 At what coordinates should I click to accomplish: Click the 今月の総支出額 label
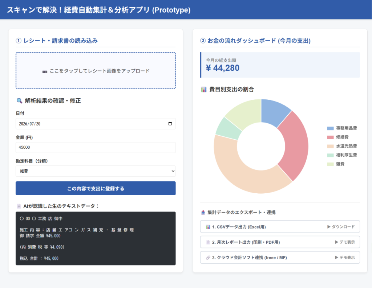tap(221, 60)
